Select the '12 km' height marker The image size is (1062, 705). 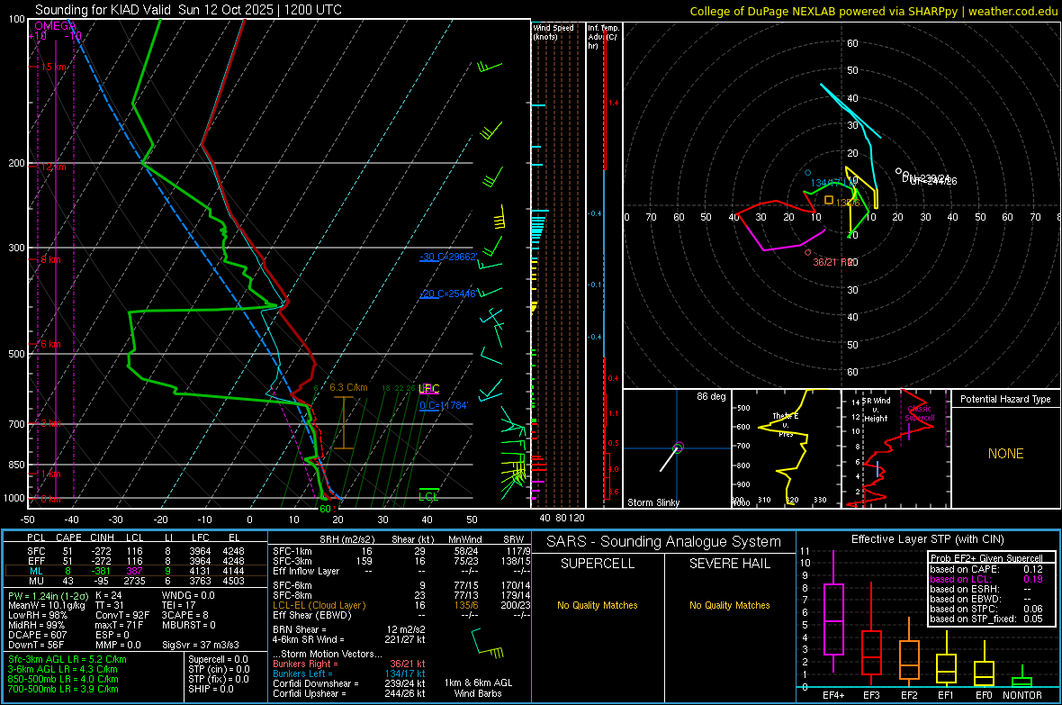coord(53,167)
